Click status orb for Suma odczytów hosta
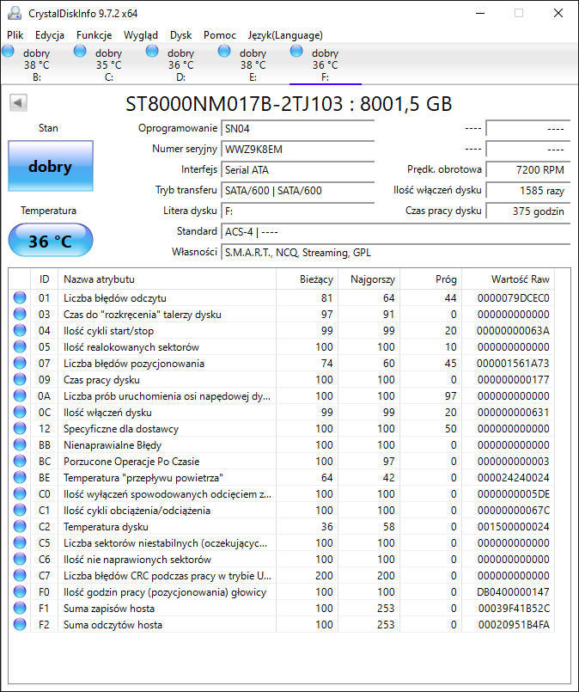Image resolution: width=579 pixels, height=692 pixels. click(20, 624)
